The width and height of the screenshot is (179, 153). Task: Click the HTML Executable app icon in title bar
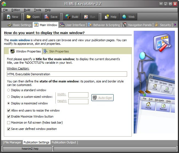click(4, 4)
